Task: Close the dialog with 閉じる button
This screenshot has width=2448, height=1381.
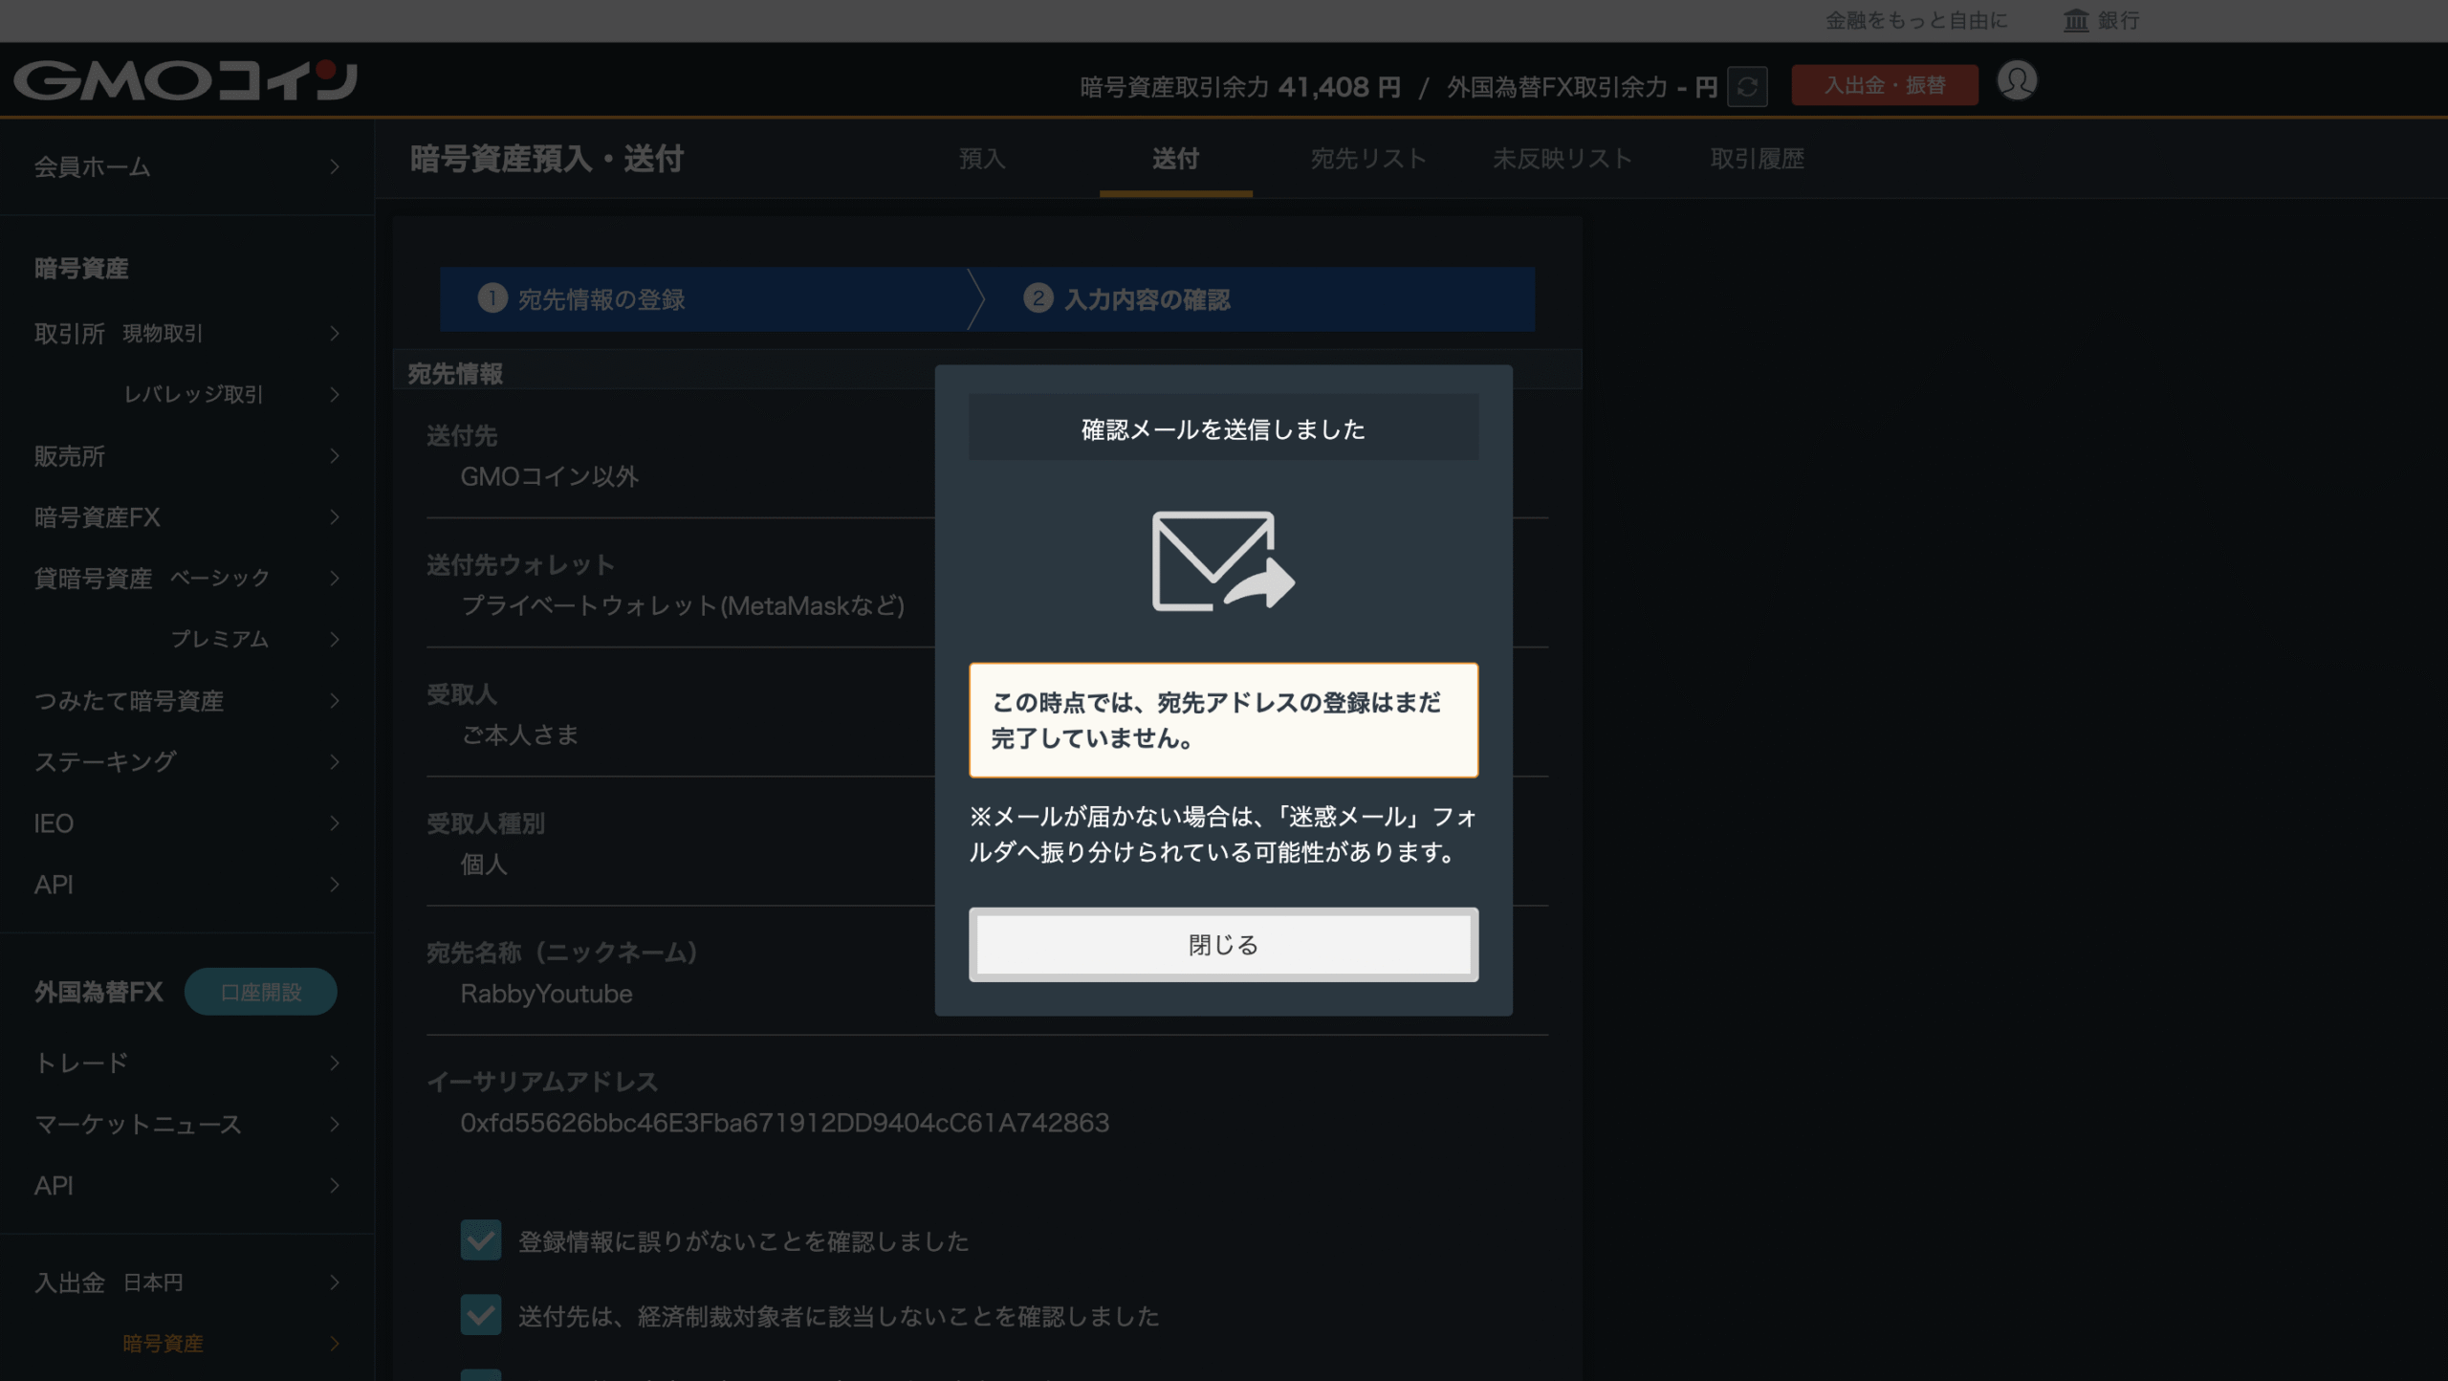Action: (1222, 945)
